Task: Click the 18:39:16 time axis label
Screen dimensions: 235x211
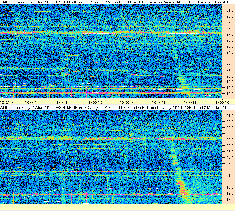Action: click(222, 103)
